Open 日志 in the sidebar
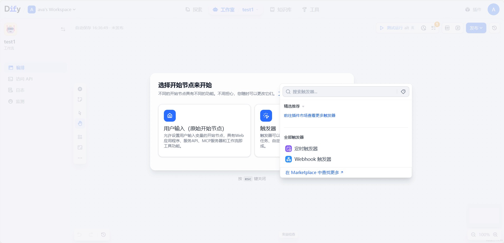Viewport: 504px width, 243px height. pyautogui.click(x=35, y=90)
